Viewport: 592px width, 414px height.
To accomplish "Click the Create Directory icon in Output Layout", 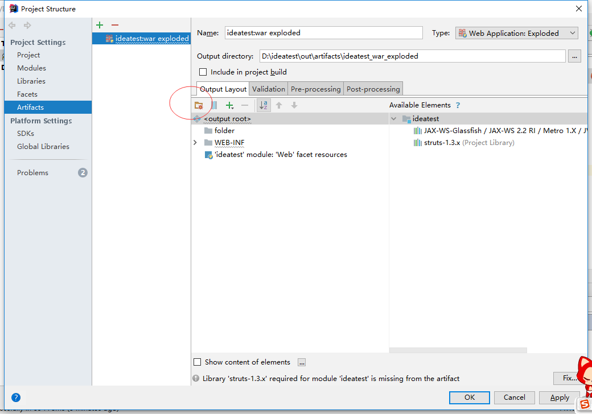I will point(199,105).
